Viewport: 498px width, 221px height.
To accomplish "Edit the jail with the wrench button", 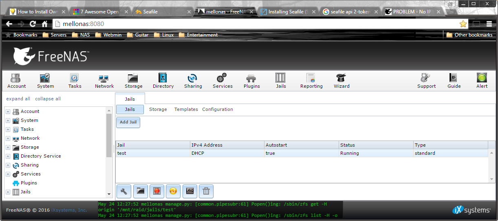I will pyautogui.click(x=124, y=191).
